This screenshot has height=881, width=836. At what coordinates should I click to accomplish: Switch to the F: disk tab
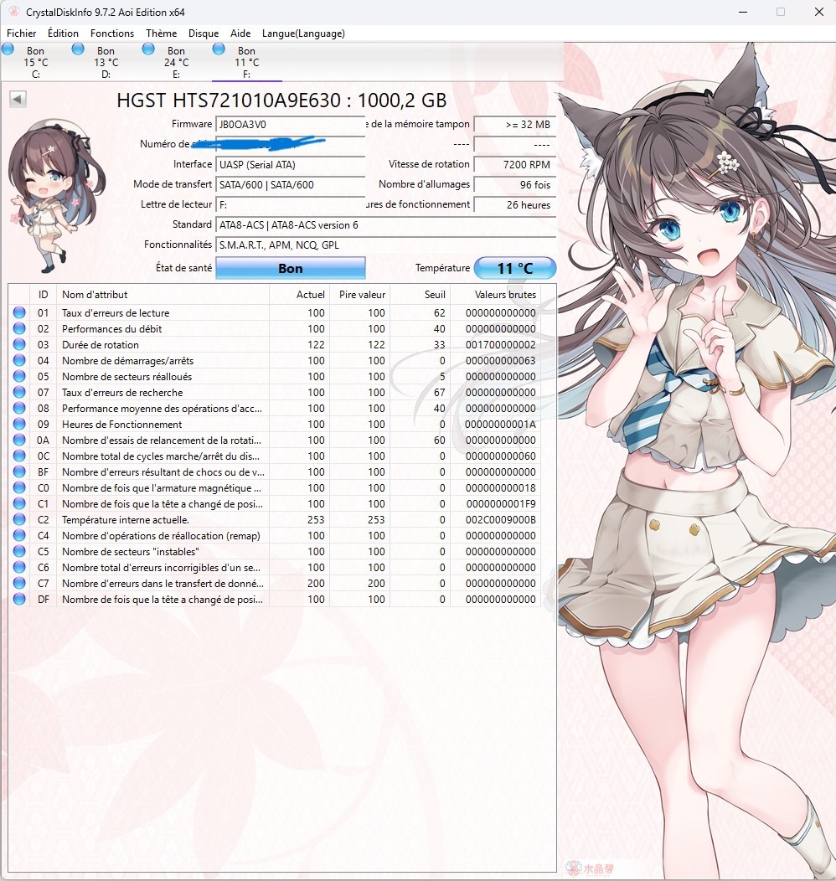[246, 63]
